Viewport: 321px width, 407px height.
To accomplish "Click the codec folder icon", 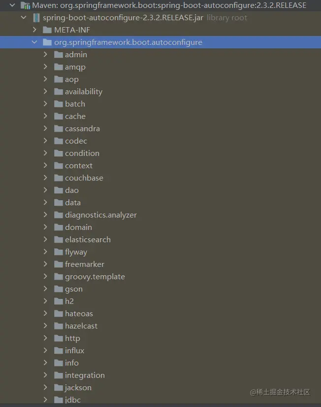I will pyautogui.click(x=59, y=141).
